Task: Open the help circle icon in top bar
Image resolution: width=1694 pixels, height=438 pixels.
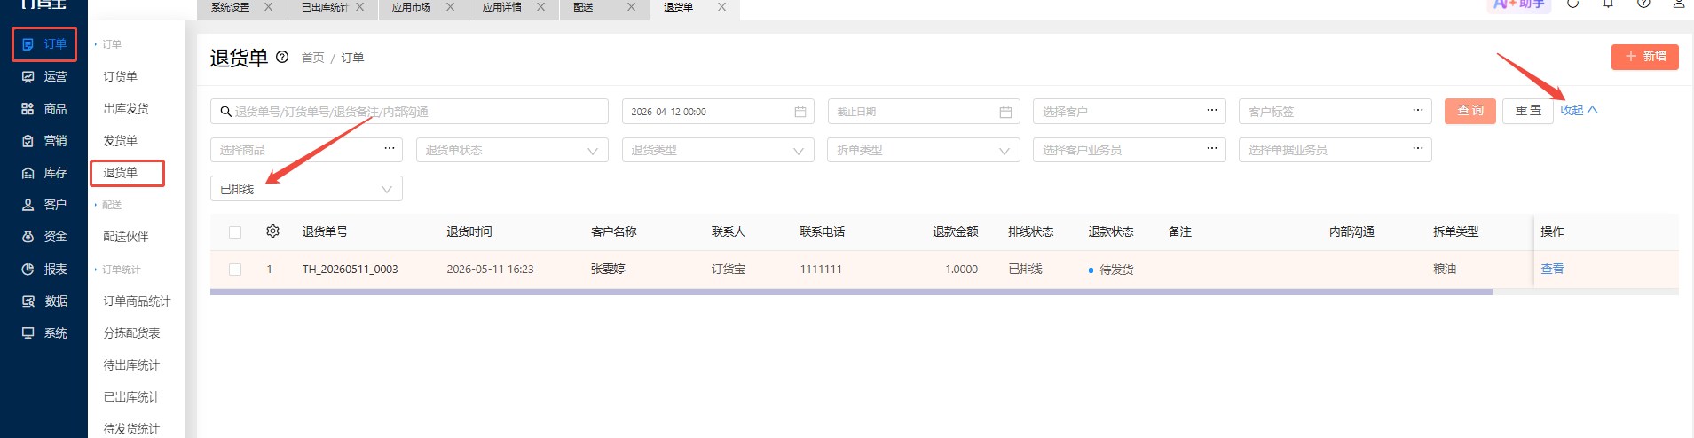Action: coord(1643,4)
